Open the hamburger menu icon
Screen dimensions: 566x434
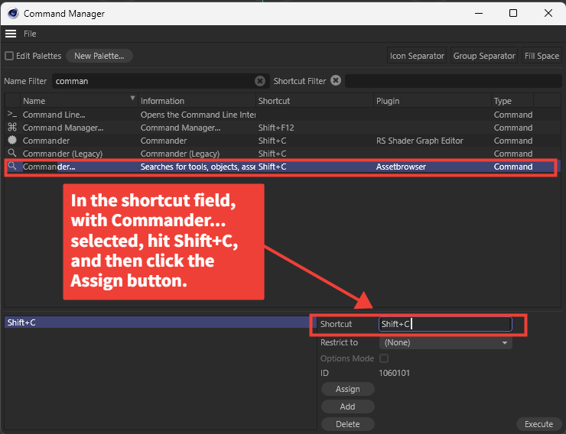point(11,34)
